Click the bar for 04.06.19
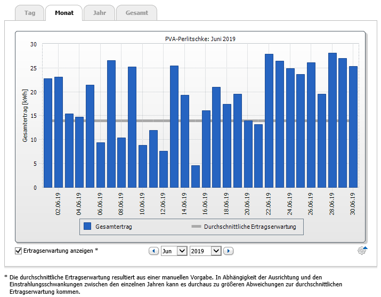The width and height of the screenshot is (381, 297). 79,152
